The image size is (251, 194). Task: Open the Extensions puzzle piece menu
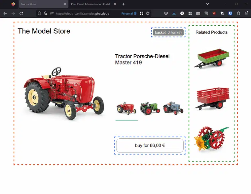coord(238,14)
